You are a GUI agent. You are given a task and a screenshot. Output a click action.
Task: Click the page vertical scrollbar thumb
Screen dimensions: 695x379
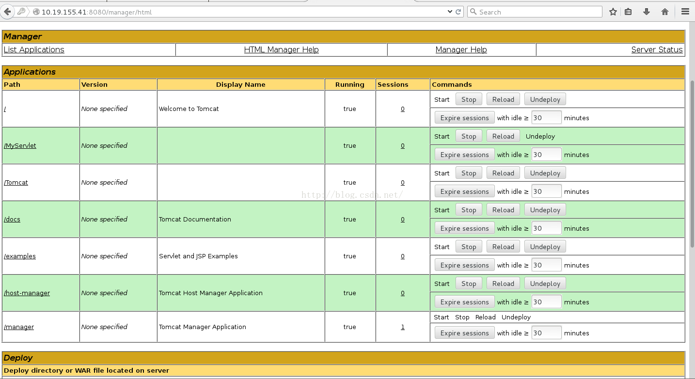(x=692, y=164)
